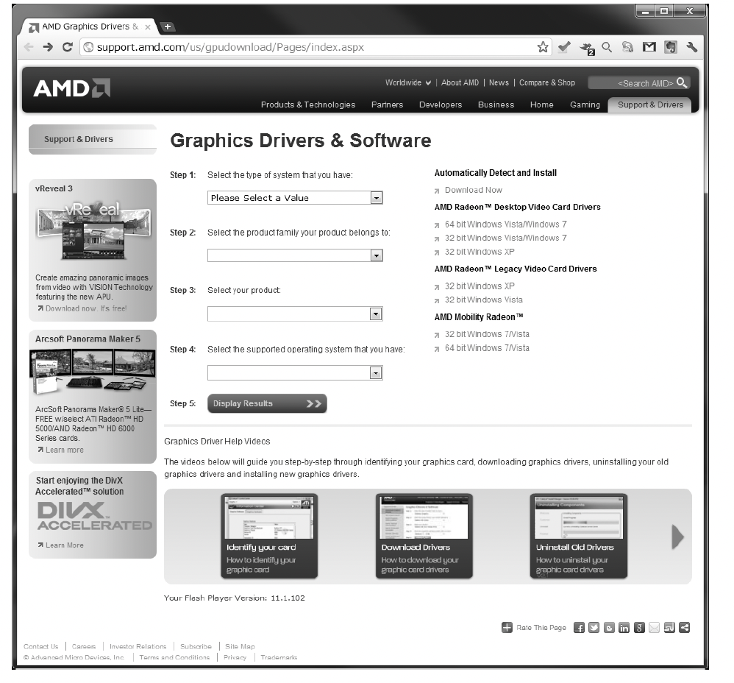Image resolution: width=734 pixels, height=683 pixels.
Task: Click the News link in header
Action: point(499,83)
